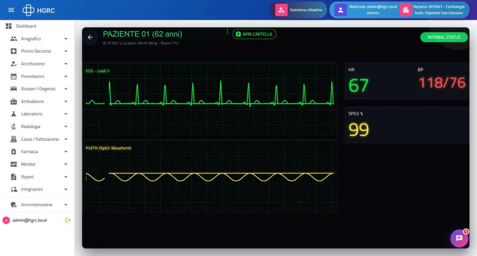The width and height of the screenshot is (477, 256).
Task: Click the BP reading 118/76
Action: [442, 83]
